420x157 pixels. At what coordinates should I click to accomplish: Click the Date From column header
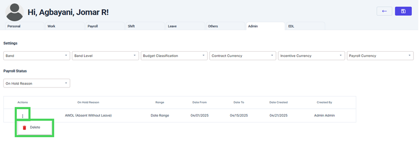[199, 102]
